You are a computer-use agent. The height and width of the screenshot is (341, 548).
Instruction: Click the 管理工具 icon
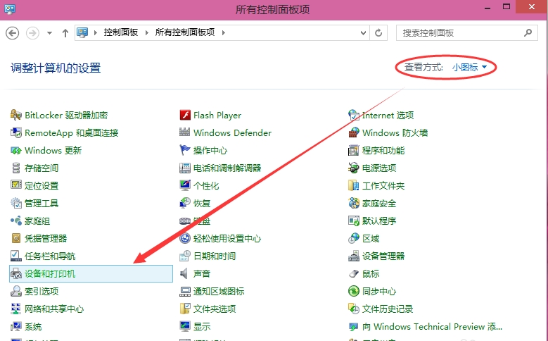click(16, 203)
